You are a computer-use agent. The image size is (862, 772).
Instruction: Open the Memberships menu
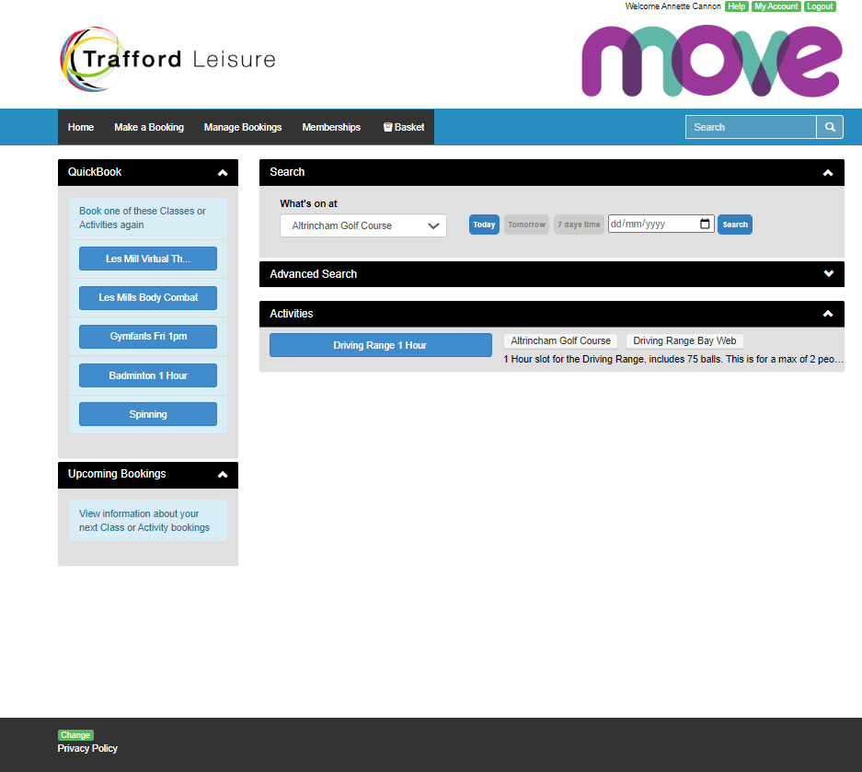click(x=331, y=127)
